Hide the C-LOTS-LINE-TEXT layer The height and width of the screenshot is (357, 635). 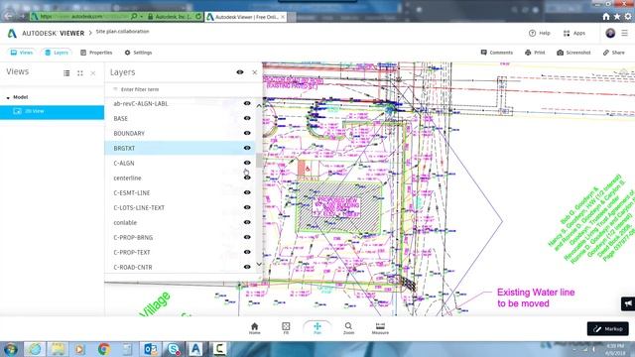247,207
